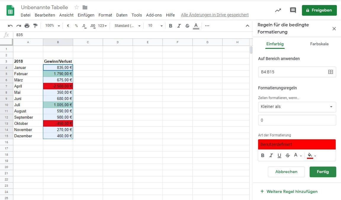Open the Einfügen menu
This screenshot has width=341, height=200.
(86, 15)
